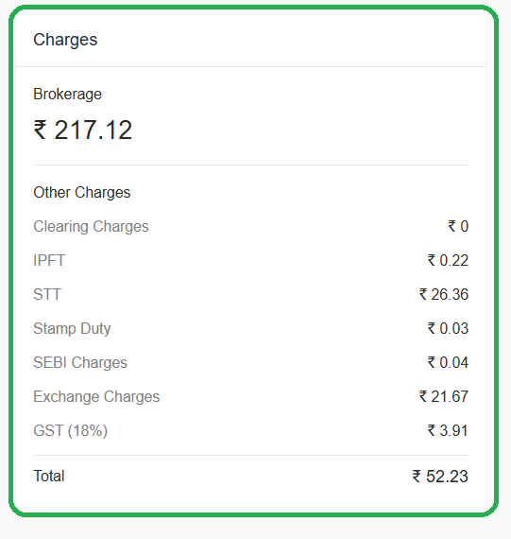The height and width of the screenshot is (539, 511).
Task: Click the Total amount ₹ 52.23
Action: (x=440, y=477)
